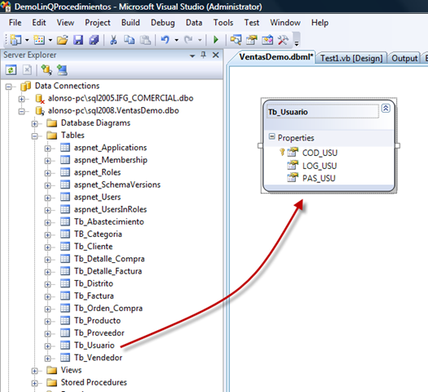428x392 pixels.
Task: Expand the Stored Procedures folder node
Action: click(x=34, y=383)
